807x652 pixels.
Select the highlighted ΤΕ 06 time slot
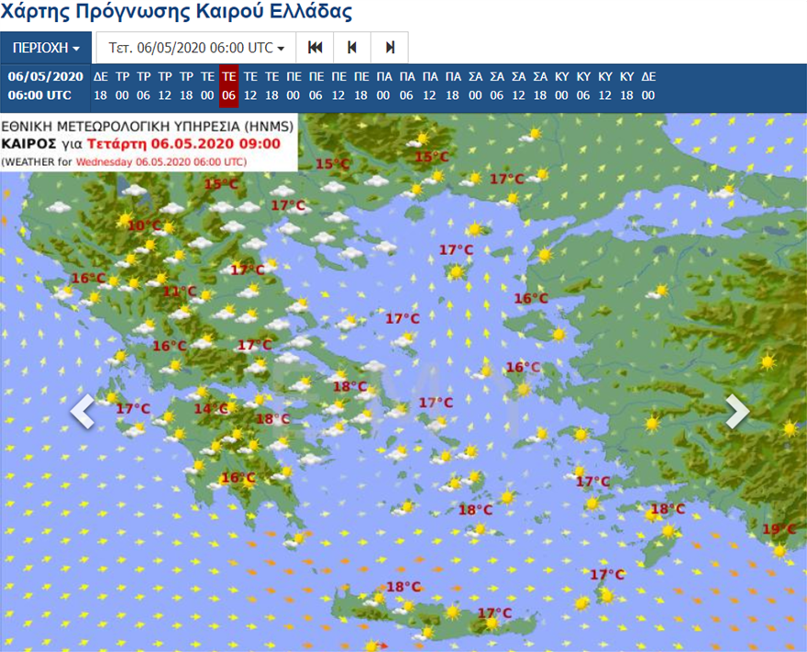[x=228, y=85]
